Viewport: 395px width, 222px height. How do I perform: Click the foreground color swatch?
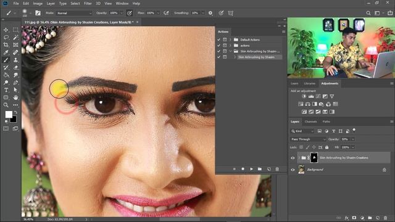coord(9,115)
